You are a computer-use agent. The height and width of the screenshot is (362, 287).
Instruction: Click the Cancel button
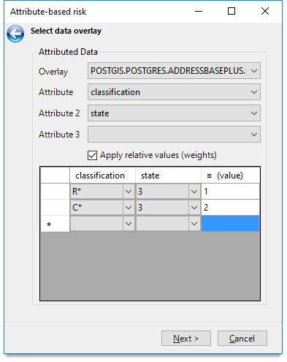(x=242, y=339)
